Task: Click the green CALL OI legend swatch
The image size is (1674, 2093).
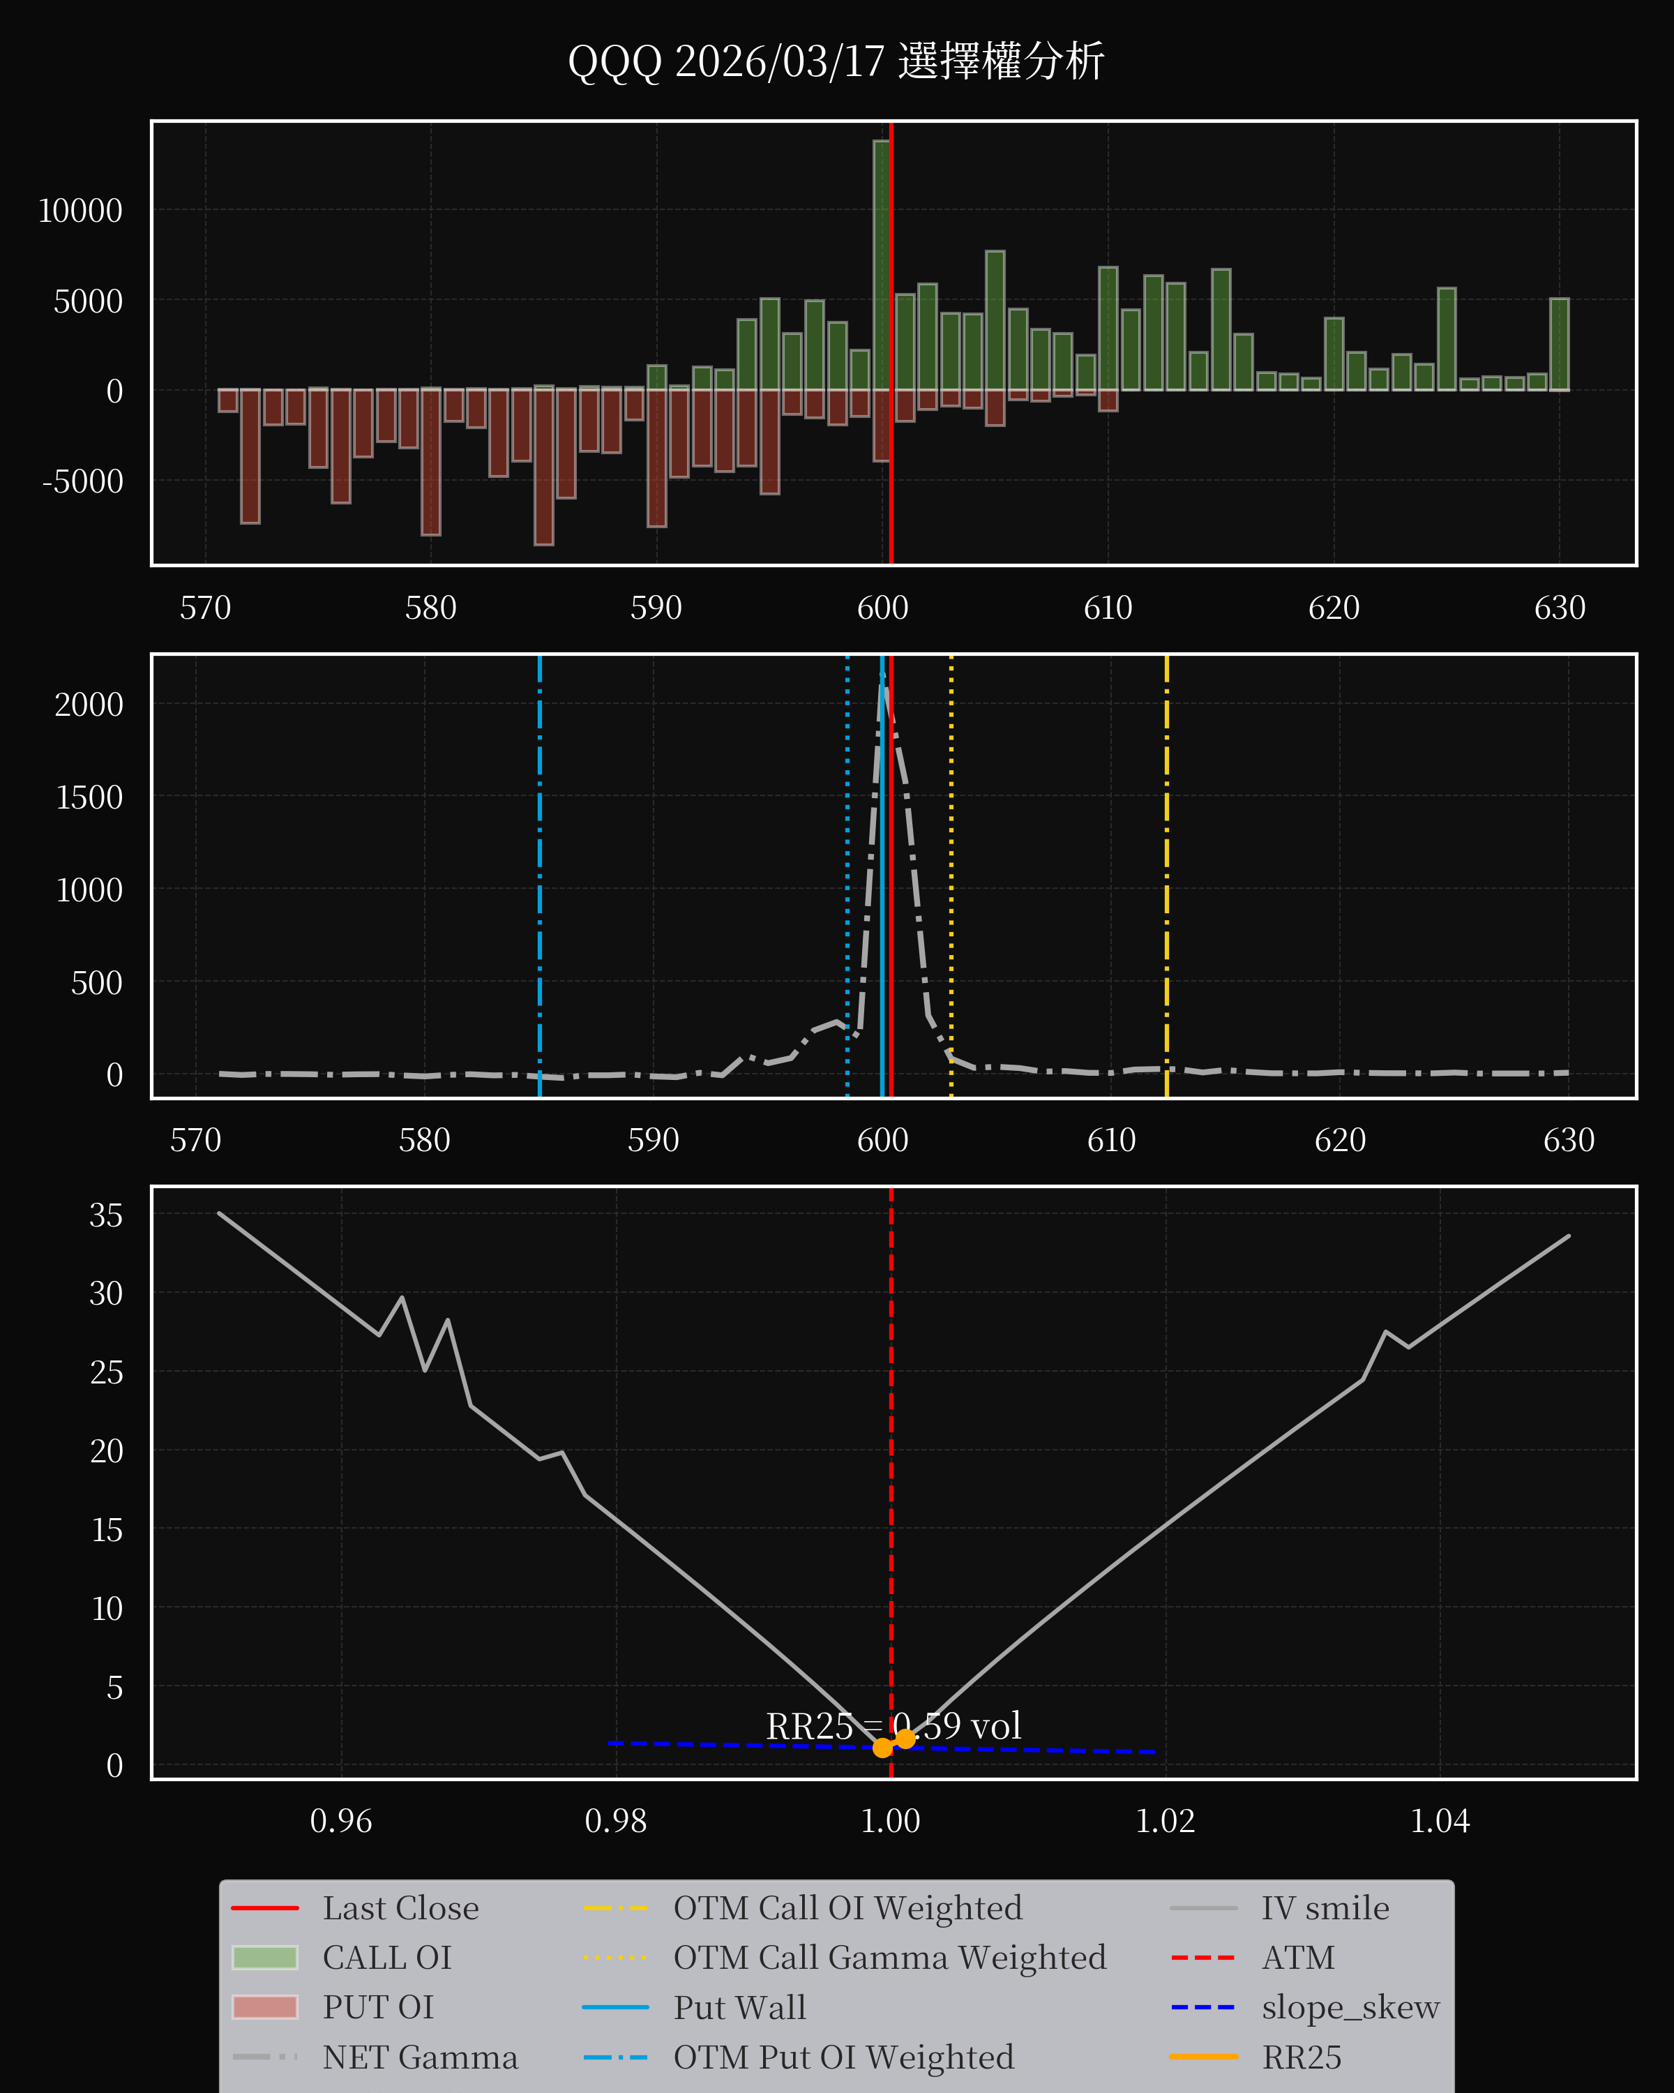Action: pos(265,1957)
